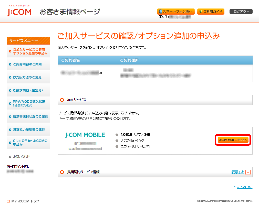Click the J:COMミュージック service item

(132, 141)
